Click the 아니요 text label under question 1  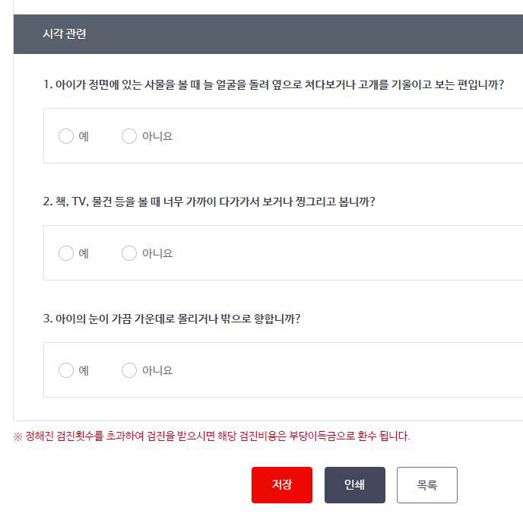157,136
